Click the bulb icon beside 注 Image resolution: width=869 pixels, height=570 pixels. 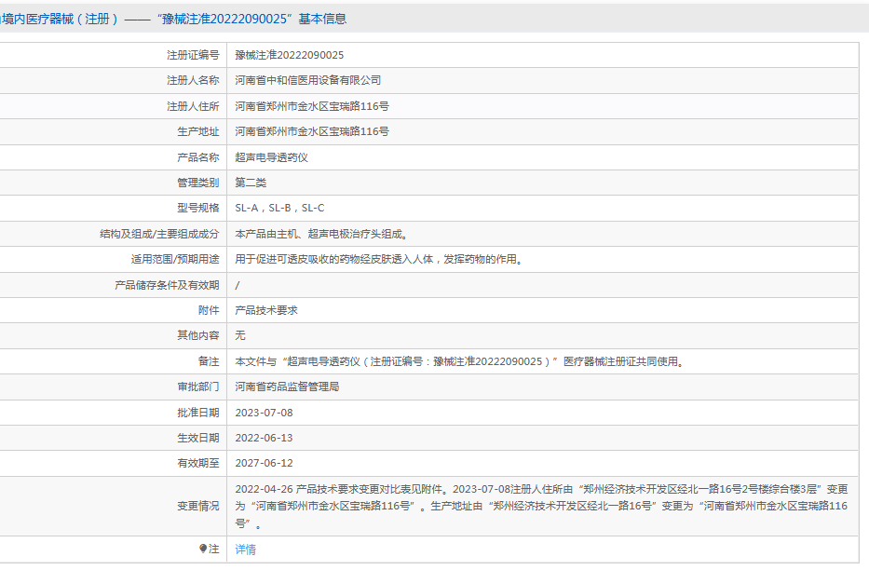point(203,549)
